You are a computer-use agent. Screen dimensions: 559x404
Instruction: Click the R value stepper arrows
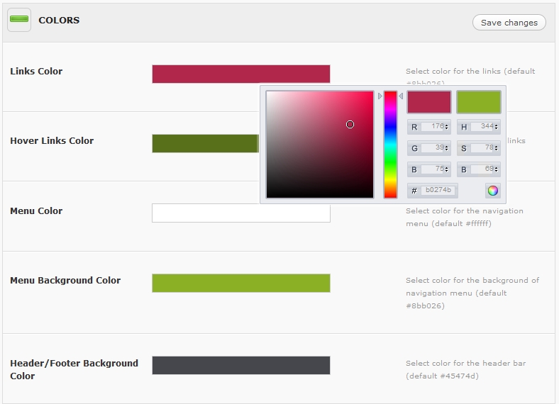447,127
